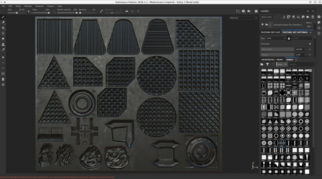This screenshot has height=179, width=322.
Task: Add a new folder in Layers panel
Action: (308, 17)
